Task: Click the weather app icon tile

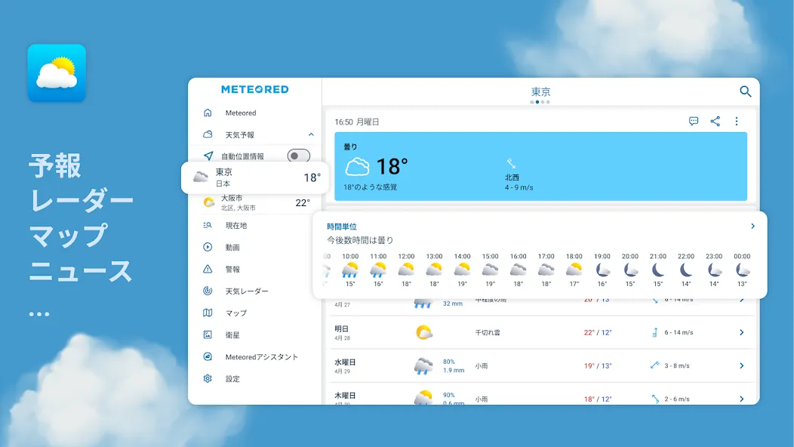Action: tap(57, 73)
